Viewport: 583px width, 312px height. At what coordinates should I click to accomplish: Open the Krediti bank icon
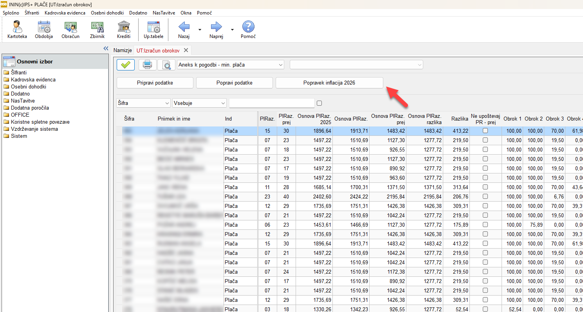[x=124, y=30]
